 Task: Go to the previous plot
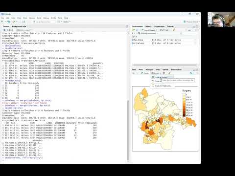[134, 73]
